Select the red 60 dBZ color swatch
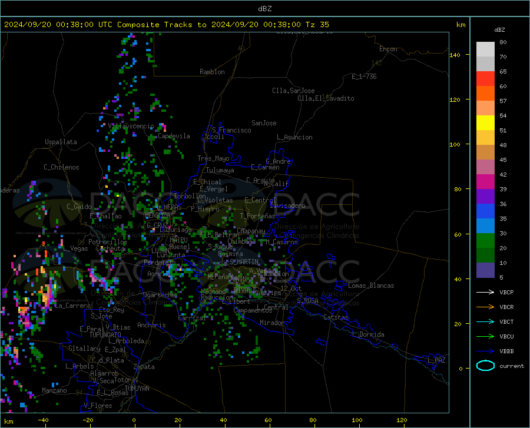 tap(485, 79)
